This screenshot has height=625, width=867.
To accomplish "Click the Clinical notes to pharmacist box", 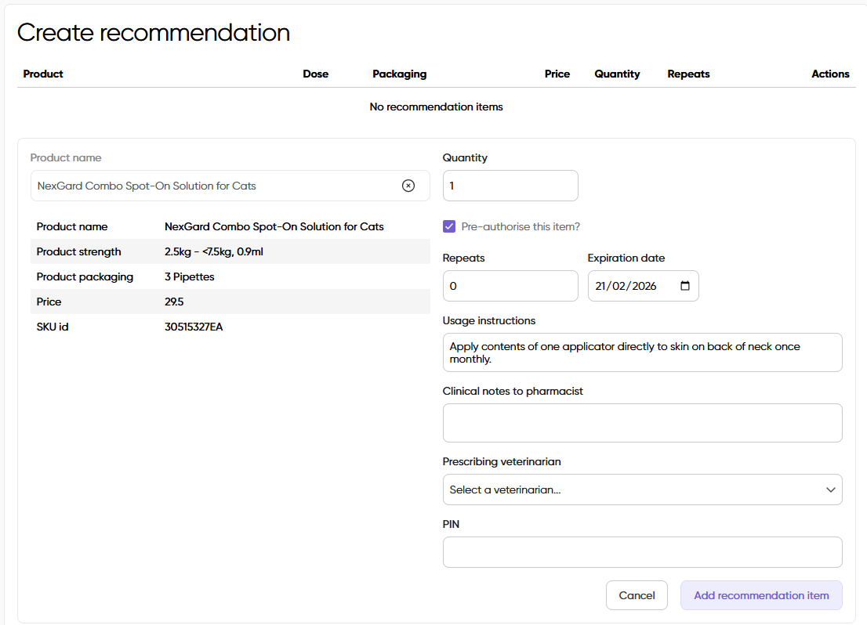I will click(642, 423).
